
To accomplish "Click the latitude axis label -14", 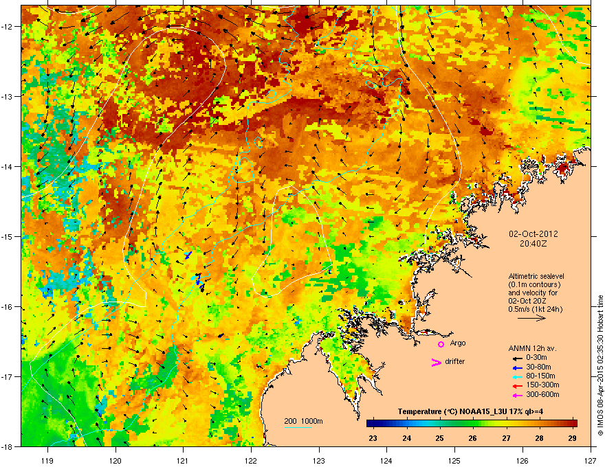I will point(7,166).
